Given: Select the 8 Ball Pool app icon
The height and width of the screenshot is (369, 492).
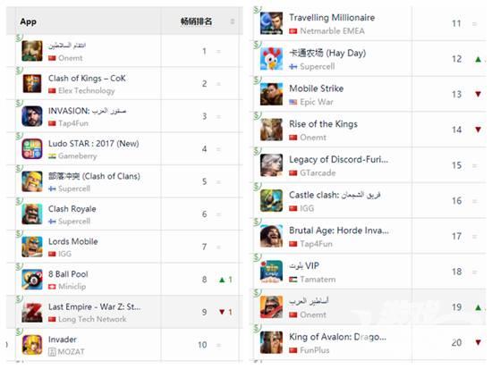Looking at the screenshot, I should (x=32, y=280).
